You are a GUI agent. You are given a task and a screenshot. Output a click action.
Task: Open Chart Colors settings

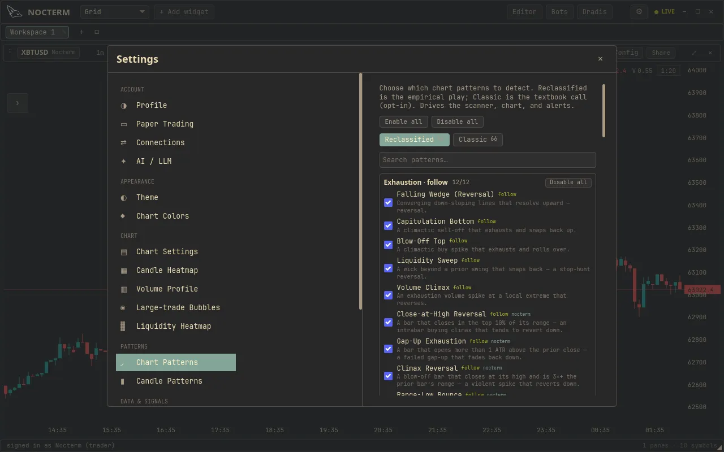click(x=176, y=216)
